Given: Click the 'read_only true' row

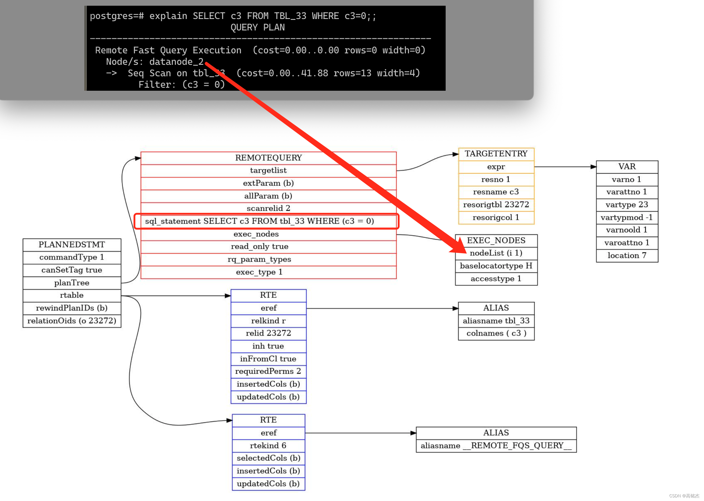Looking at the screenshot, I should pos(268,247).
